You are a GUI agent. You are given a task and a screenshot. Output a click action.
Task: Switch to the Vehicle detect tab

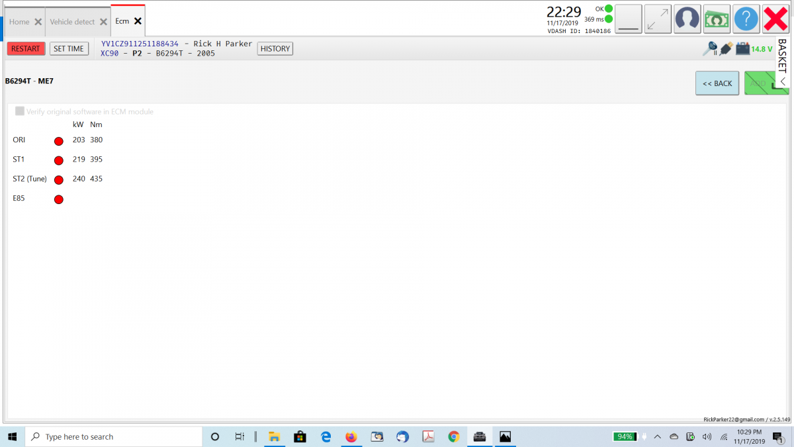(x=72, y=22)
